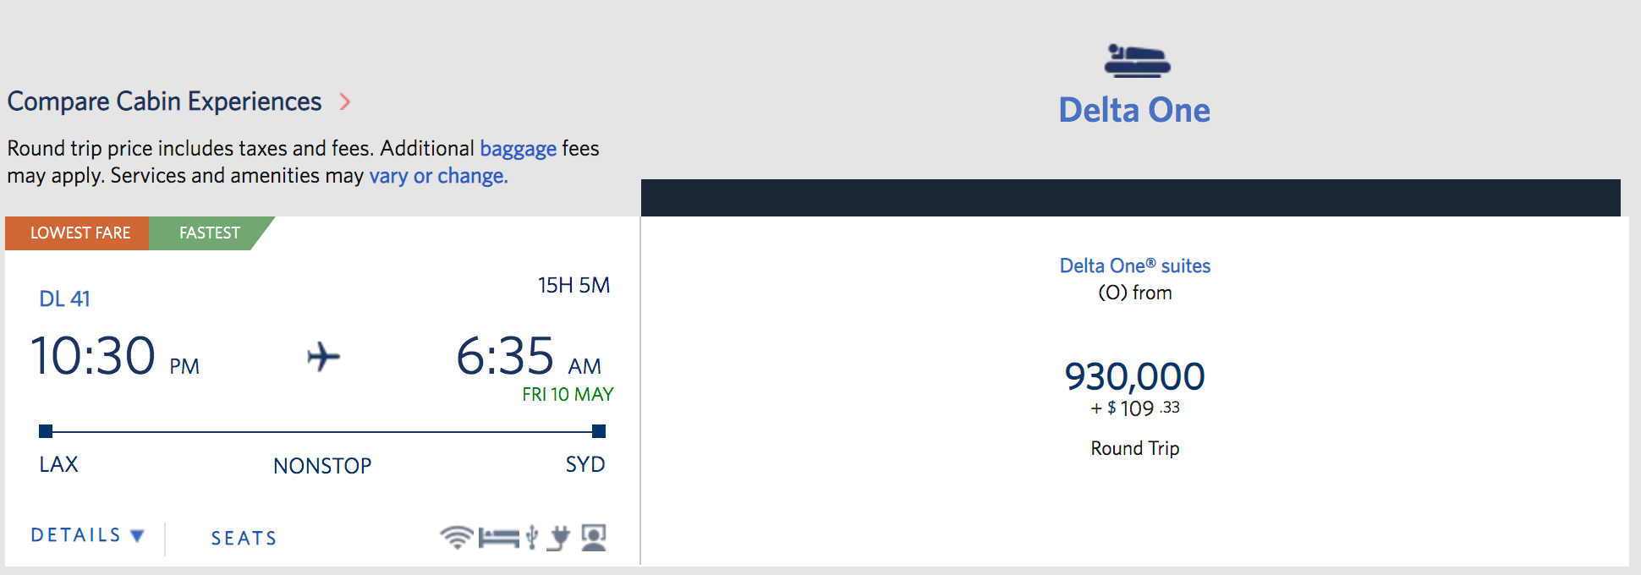
Task: Click the airplane icon between flight times
Action: coord(323,356)
